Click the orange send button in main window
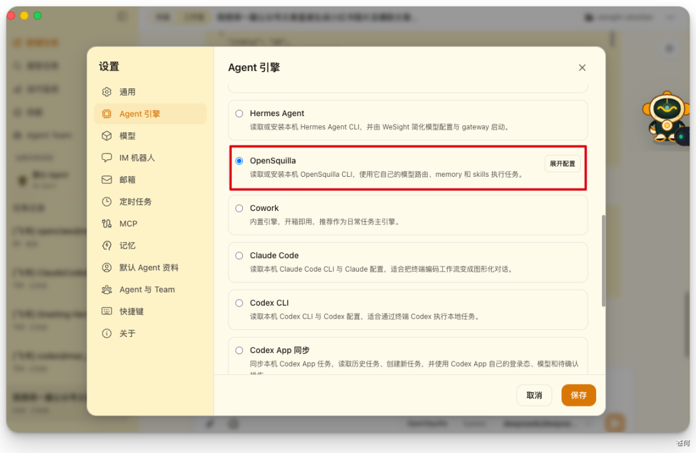Image resolution: width=696 pixels, height=453 pixels. (615, 423)
